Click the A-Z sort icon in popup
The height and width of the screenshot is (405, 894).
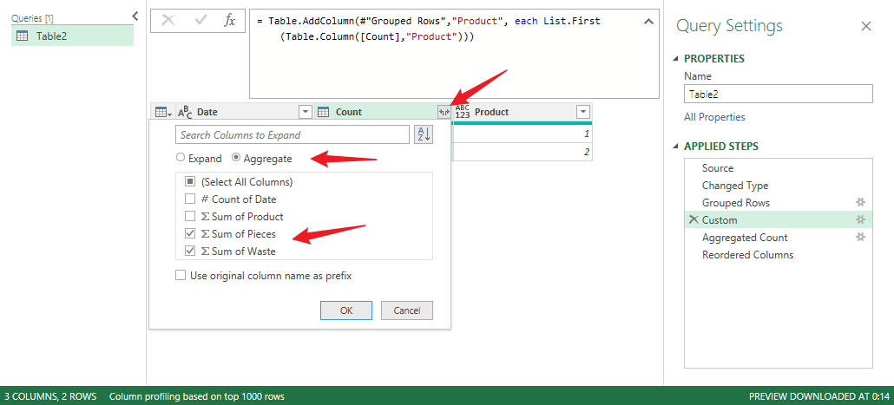click(x=423, y=135)
